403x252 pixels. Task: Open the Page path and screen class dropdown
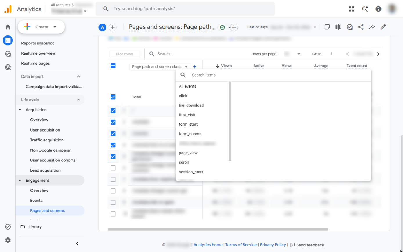[x=160, y=67]
